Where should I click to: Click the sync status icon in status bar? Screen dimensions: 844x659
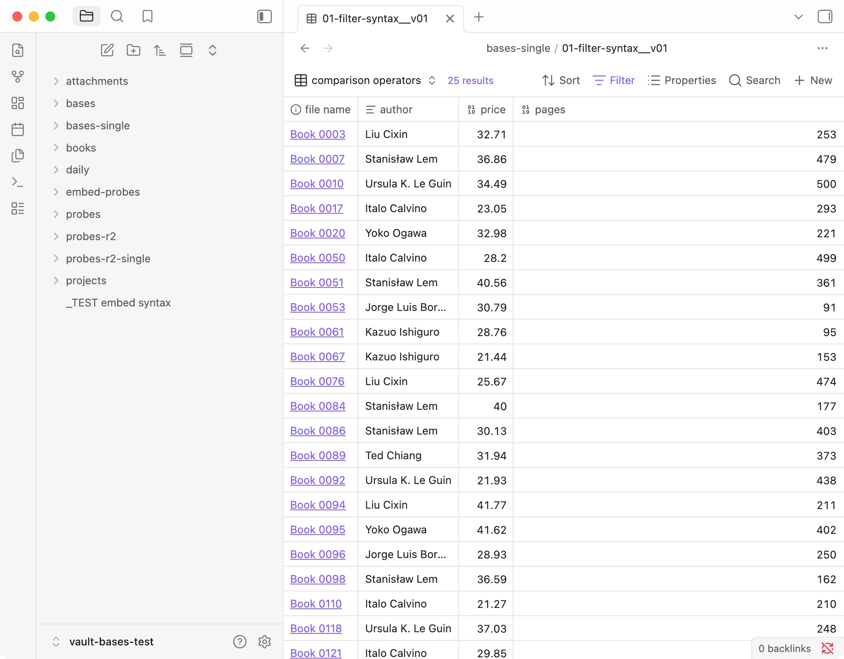click(x=828, y=648)
